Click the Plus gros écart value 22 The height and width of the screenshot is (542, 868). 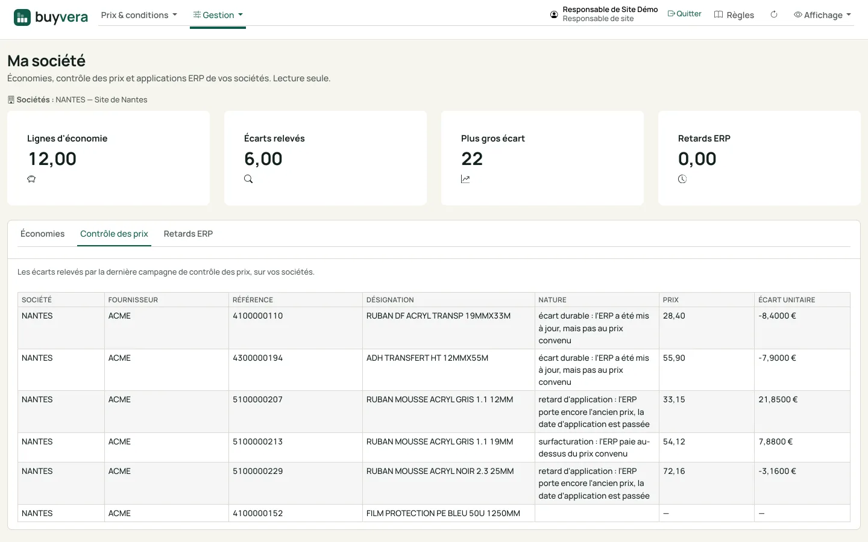click(472, 159)
